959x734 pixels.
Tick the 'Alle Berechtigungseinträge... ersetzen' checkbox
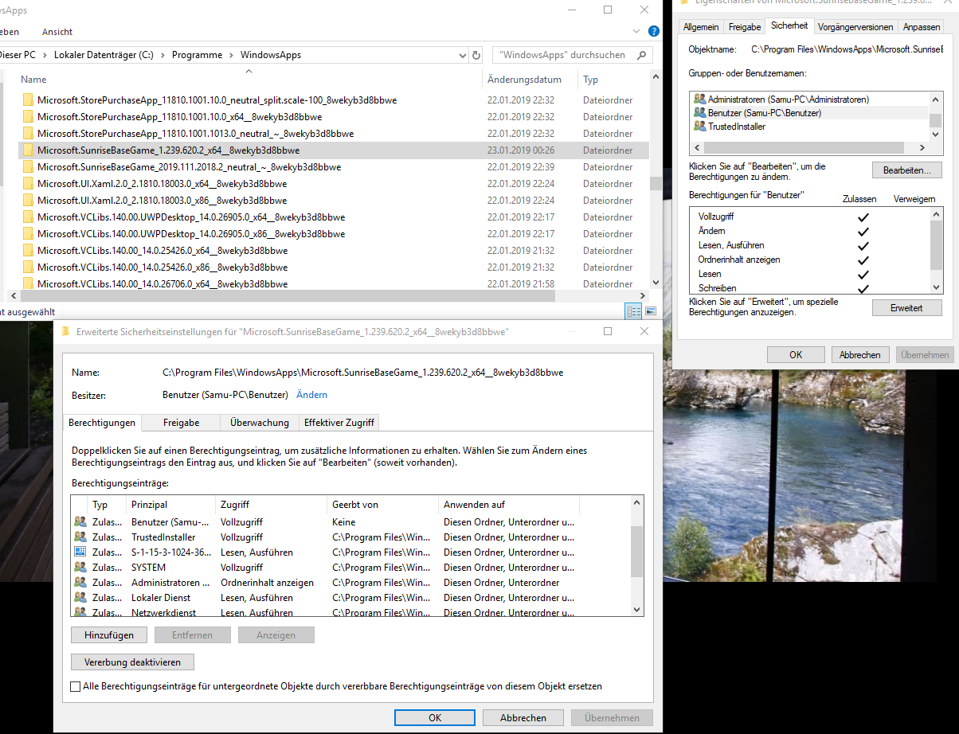pos(76,686)
